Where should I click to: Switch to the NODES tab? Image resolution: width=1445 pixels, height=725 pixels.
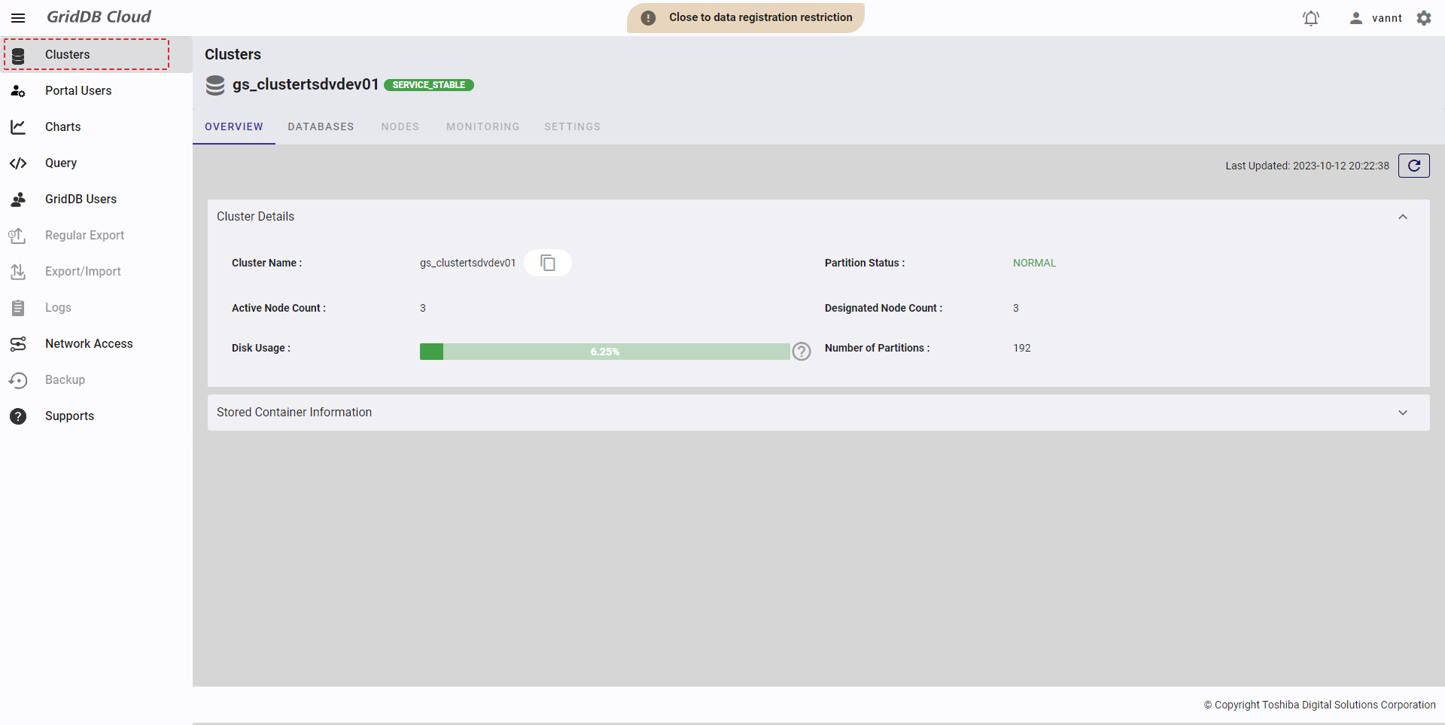pyautogui.click(x=400, y=126)
